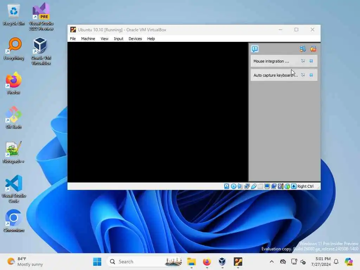360x270 pixels.
Task: Toggle keep finished progresses icon in notification panel
Action: [x=303, y=49]
